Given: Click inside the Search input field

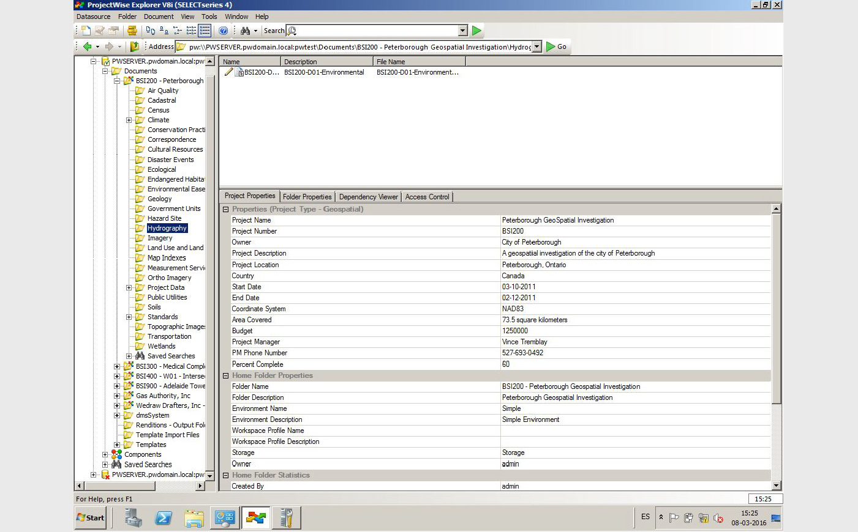Looking at the screenshot, I should point(377,31).
